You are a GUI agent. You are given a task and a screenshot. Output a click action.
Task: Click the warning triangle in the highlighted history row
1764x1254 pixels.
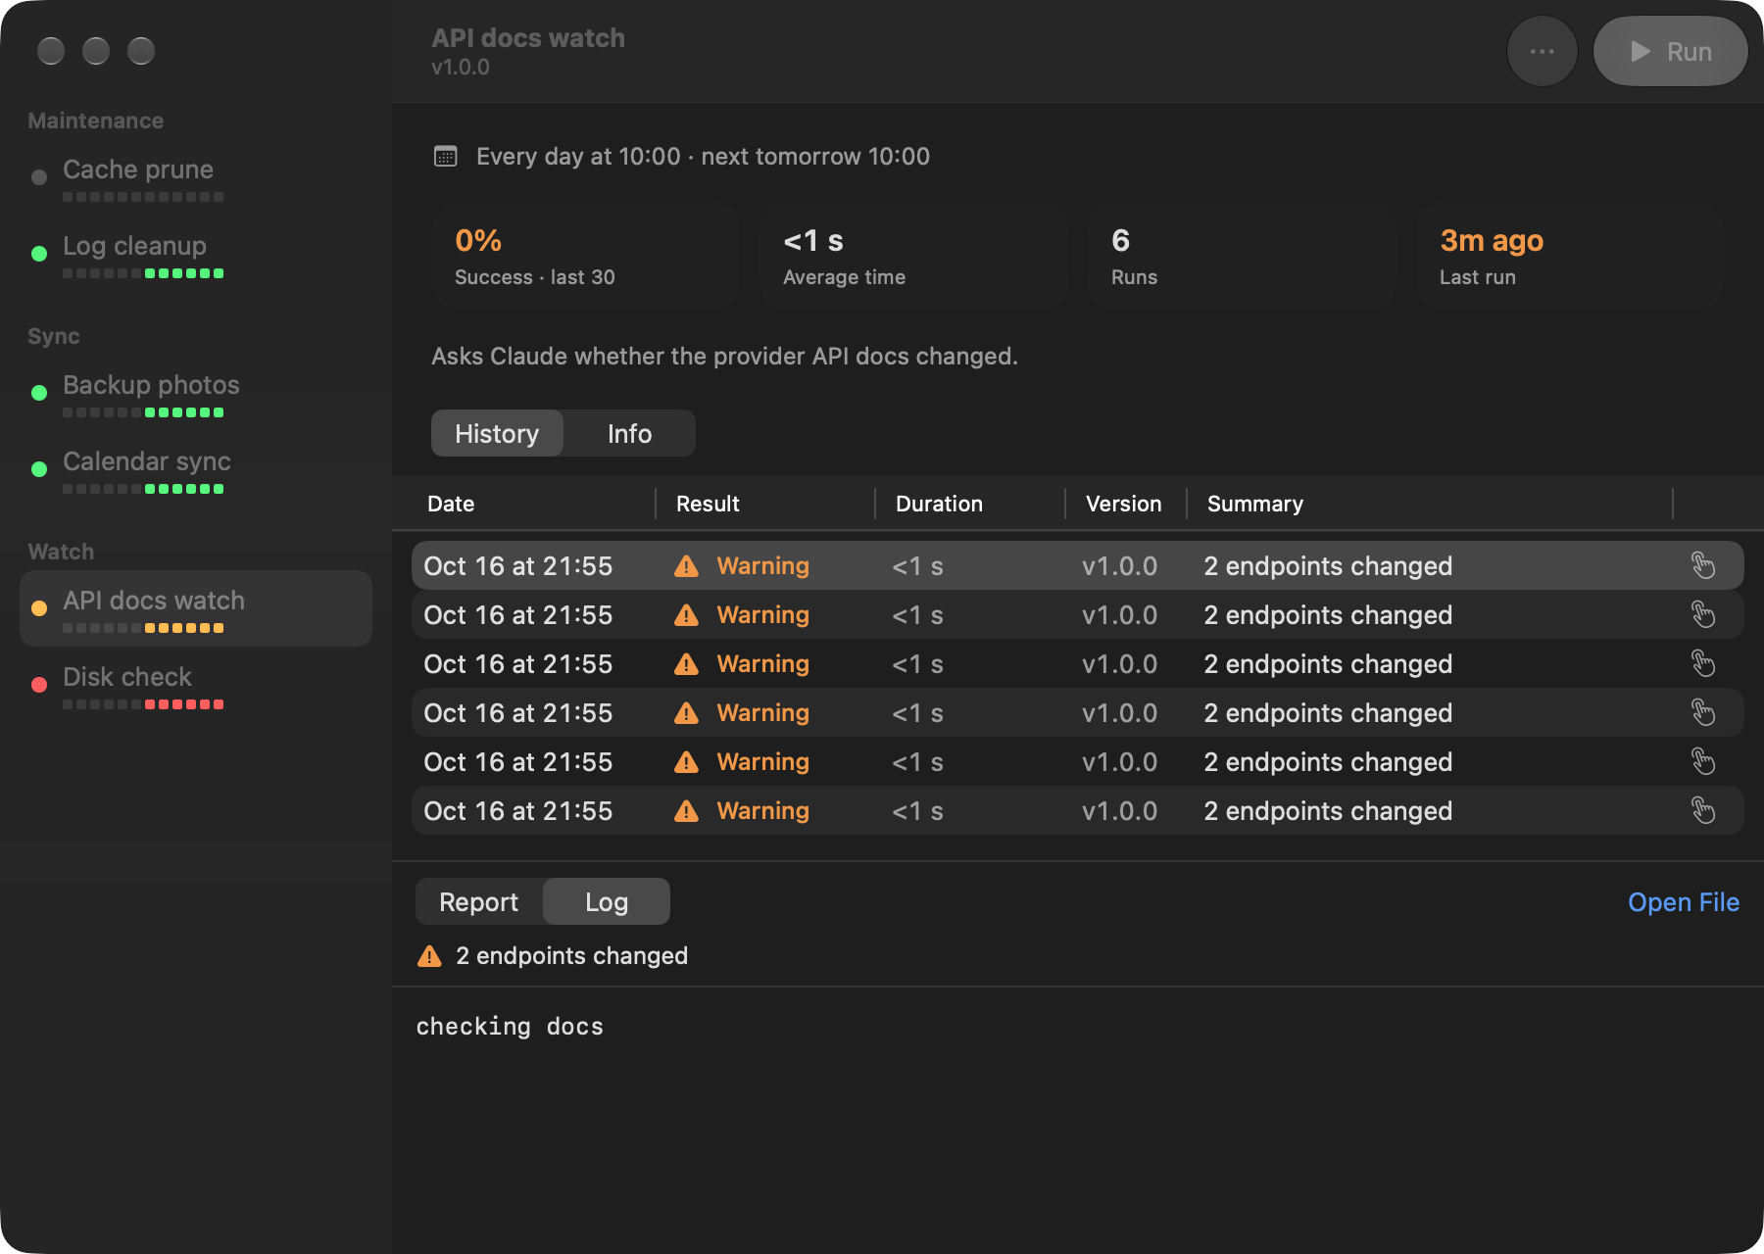pos(686,566)
